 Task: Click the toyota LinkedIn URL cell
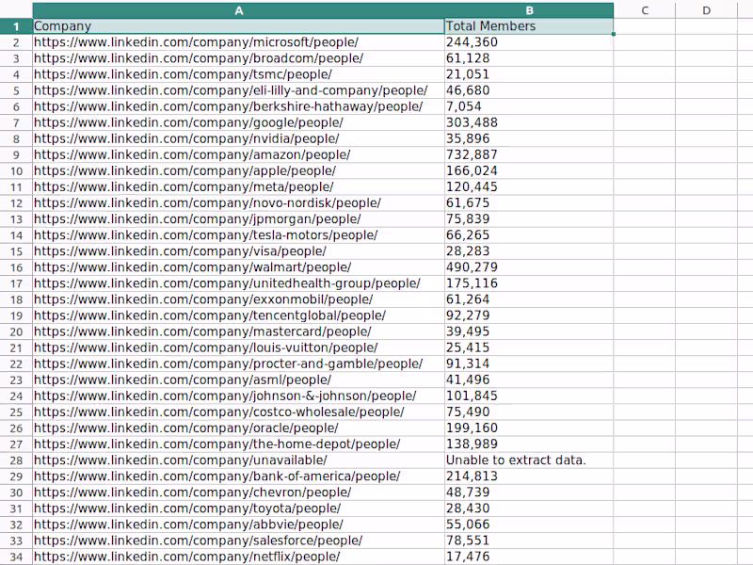coord(239,508)
